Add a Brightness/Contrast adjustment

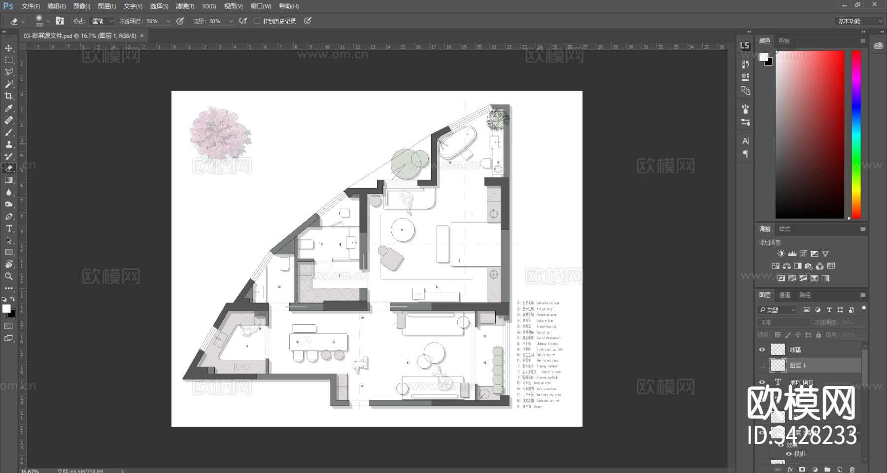(x=781, y=254)
